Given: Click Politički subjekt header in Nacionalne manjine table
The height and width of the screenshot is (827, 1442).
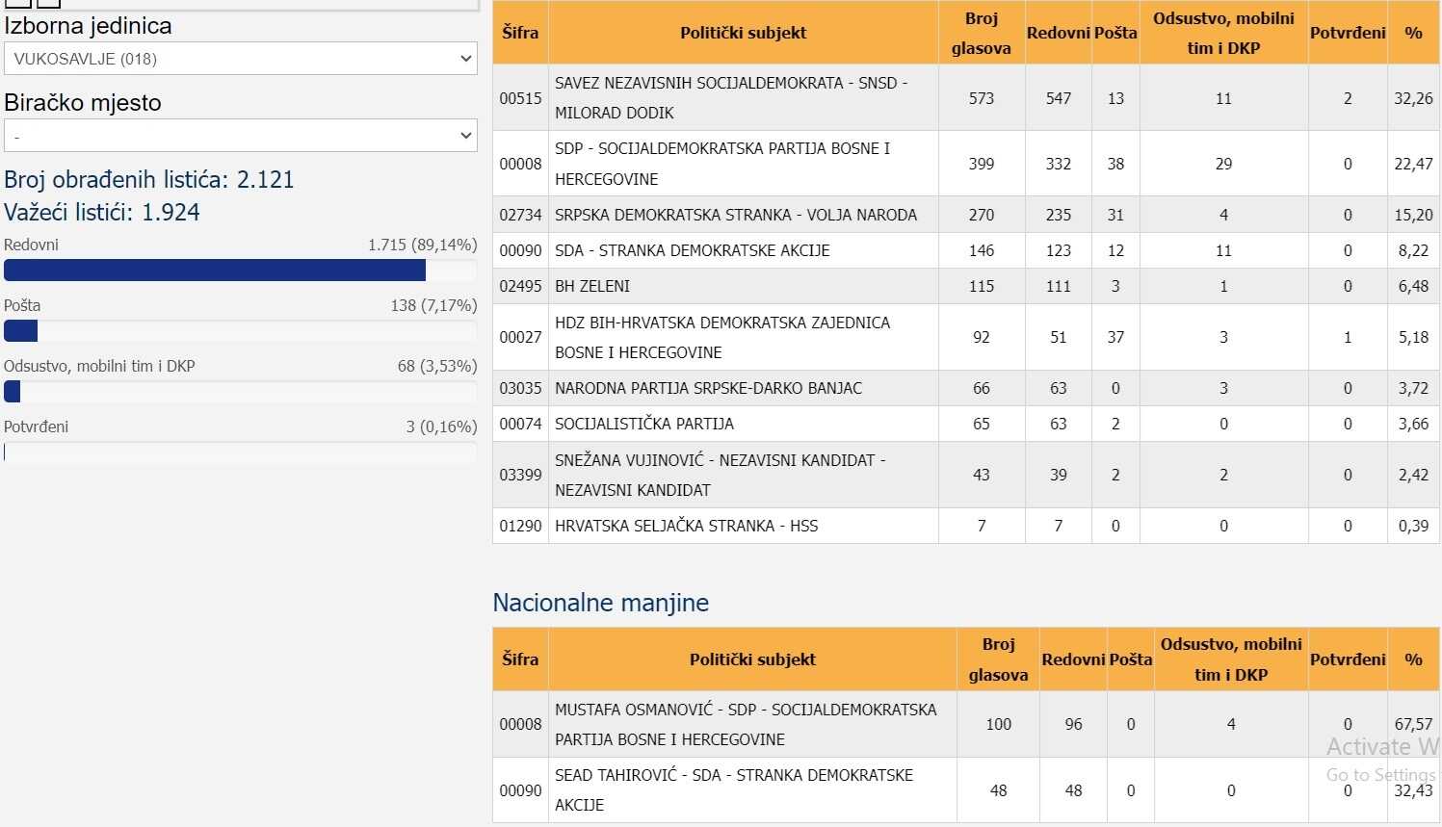Looking at the screenshot, I should point(751,659).
